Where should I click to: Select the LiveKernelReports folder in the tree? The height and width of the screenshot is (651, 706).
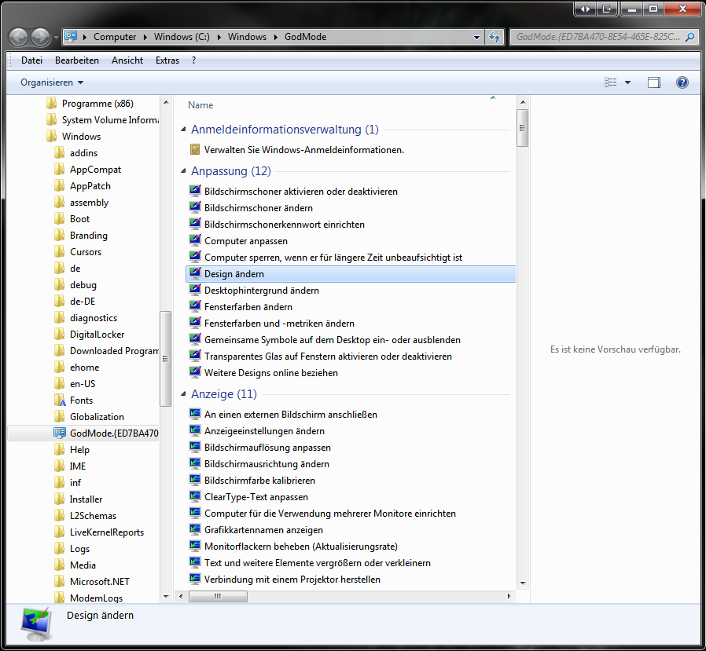click(107, 532)
